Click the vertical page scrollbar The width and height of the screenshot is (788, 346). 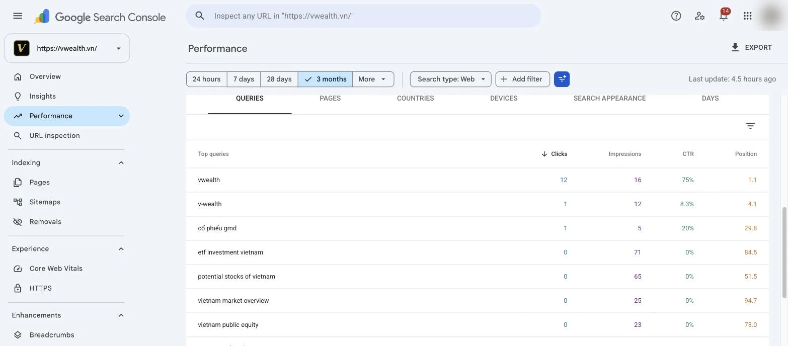pyautogui.click(x=784, y=251)
